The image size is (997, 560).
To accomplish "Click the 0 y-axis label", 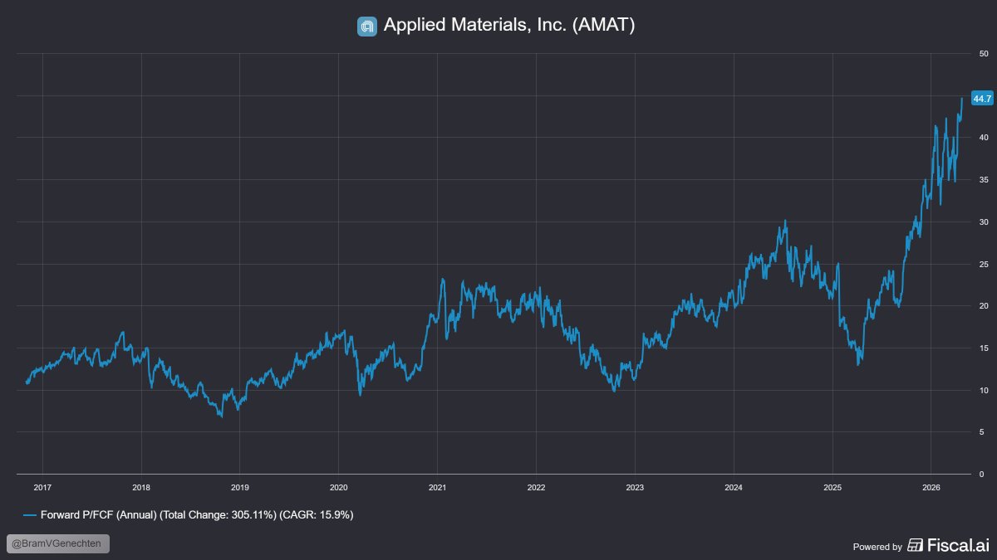I will click(982, 474).
